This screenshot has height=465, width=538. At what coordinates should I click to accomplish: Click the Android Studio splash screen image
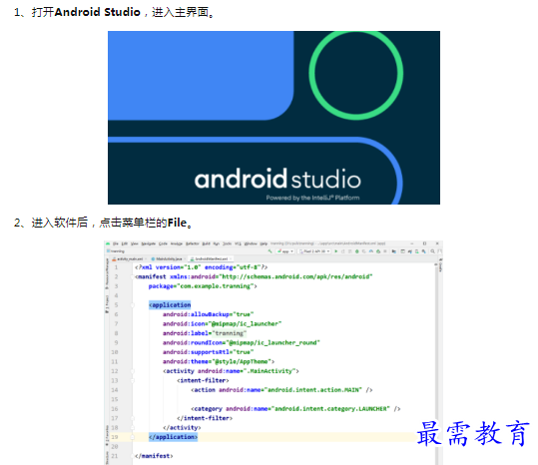pyautogui.click(x=273, y=118)
